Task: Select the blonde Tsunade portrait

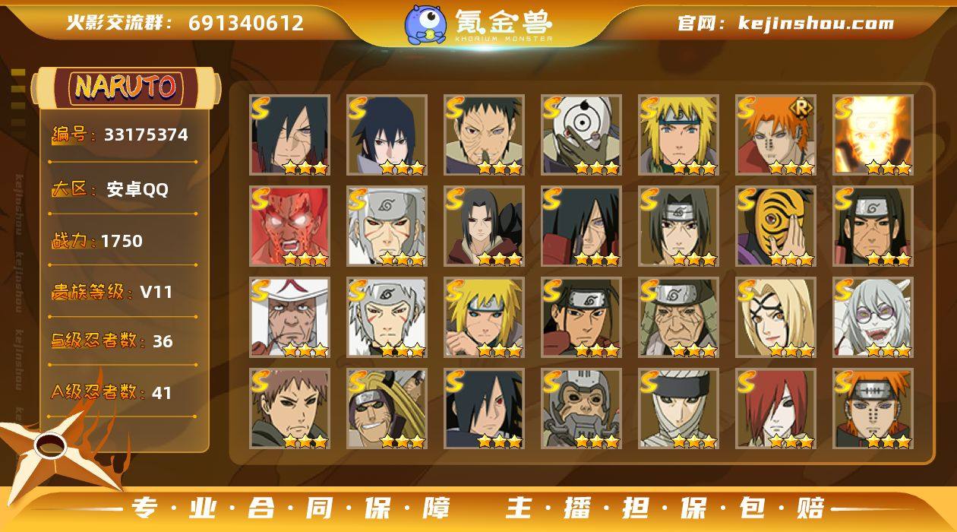Action: pyautogui.click(x=775, y=318)
